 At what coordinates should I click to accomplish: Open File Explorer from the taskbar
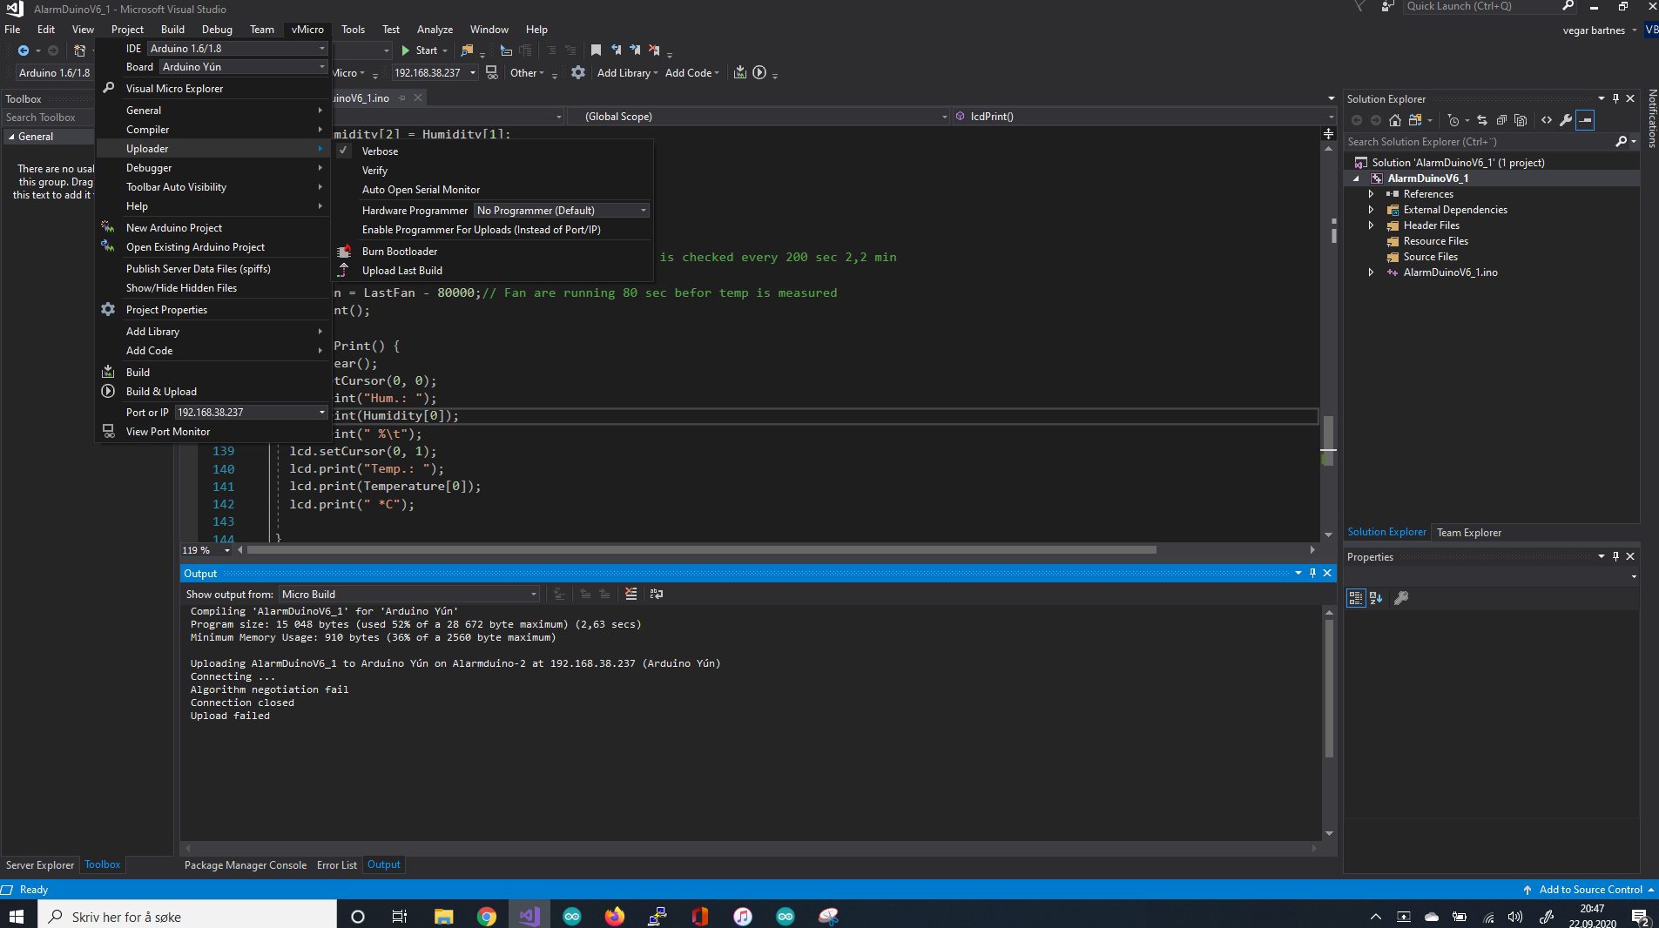coord(444,916)
